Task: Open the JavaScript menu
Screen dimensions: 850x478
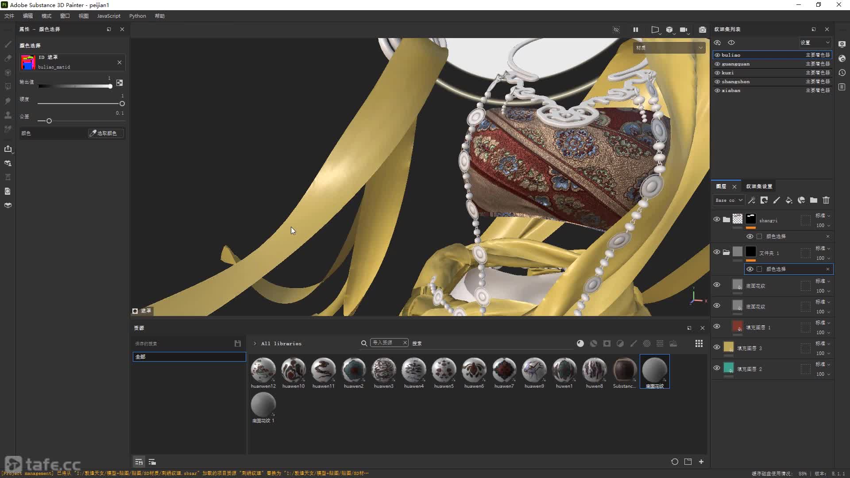Action: tap(108, 16)
